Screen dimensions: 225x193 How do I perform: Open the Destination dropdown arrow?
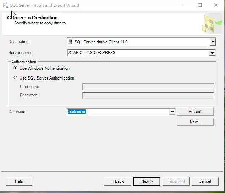point(213,42)
